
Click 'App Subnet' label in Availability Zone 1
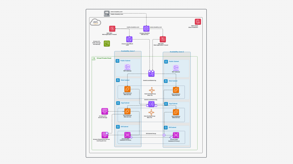tap(125, 103)
